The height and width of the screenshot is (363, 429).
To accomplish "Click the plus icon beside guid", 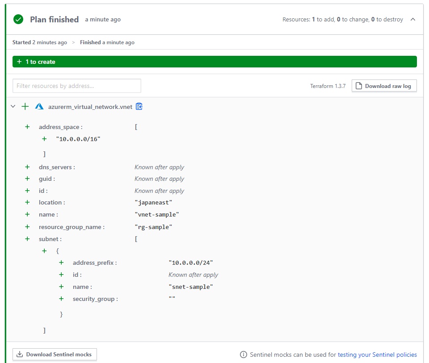I will (x=27, y=179).
